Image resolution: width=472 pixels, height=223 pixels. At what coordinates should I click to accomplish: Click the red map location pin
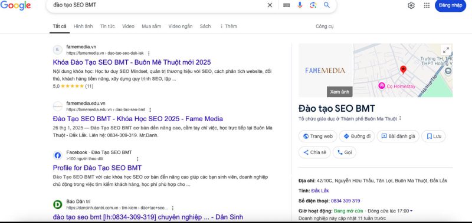(403, 69)
